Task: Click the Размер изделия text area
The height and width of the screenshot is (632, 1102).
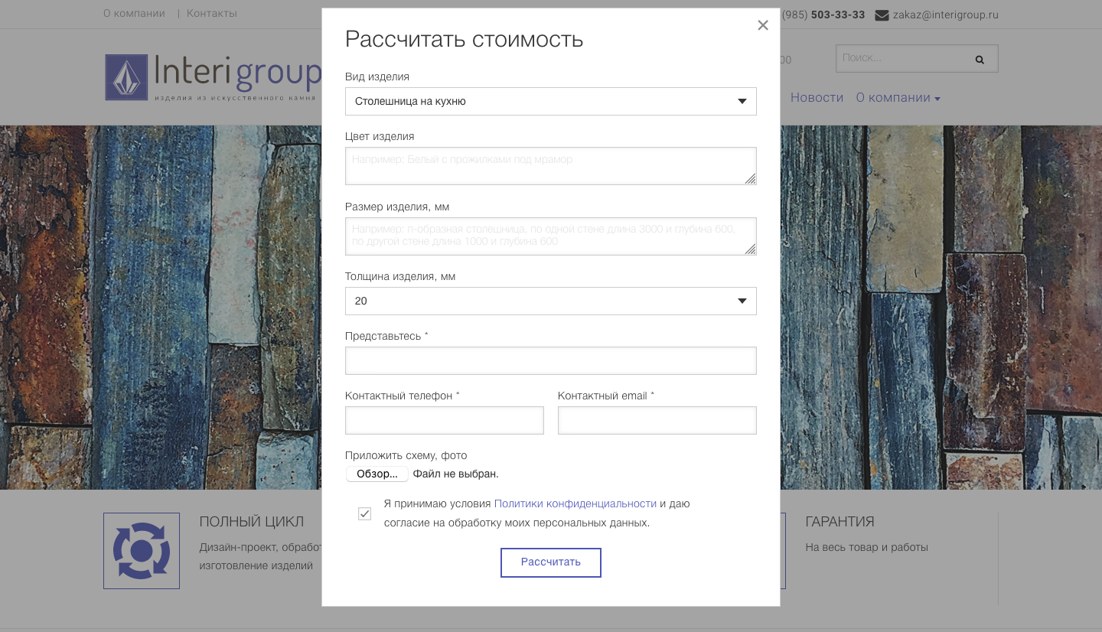Action: tap(551, 236)
